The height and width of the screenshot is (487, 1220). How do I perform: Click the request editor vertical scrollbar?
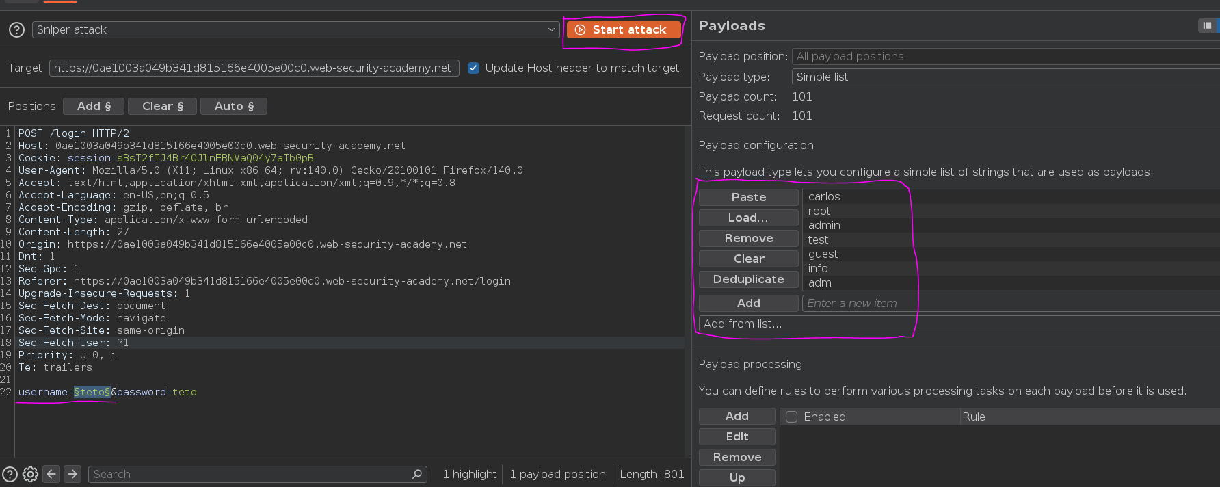688,291
